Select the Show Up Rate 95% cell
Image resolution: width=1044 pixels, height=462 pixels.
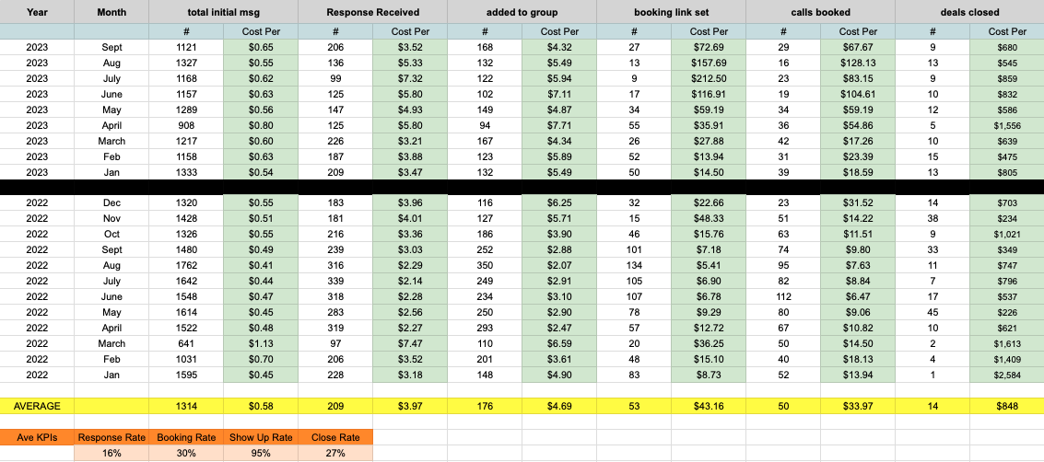261,454
